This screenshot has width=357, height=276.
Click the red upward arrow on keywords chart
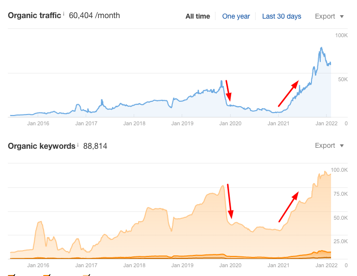(289, 207)
